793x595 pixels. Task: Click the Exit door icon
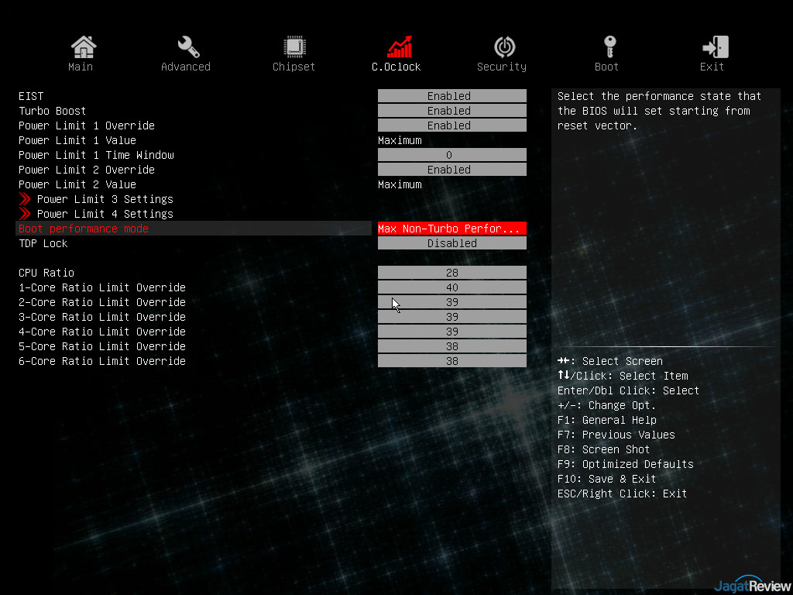pyautogui.click(x=714, y=47)
